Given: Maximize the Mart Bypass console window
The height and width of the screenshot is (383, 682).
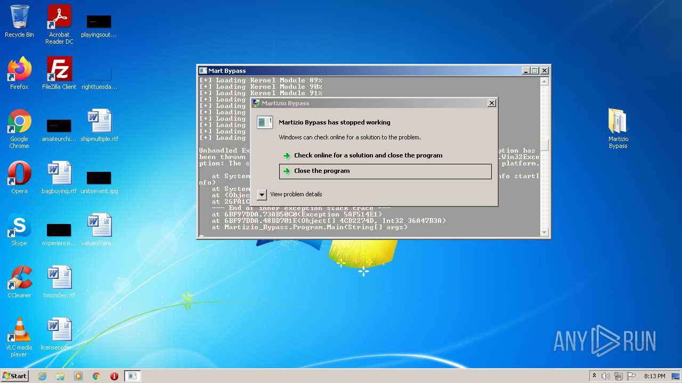Looking at the screenshot, I should coord(535,71).
